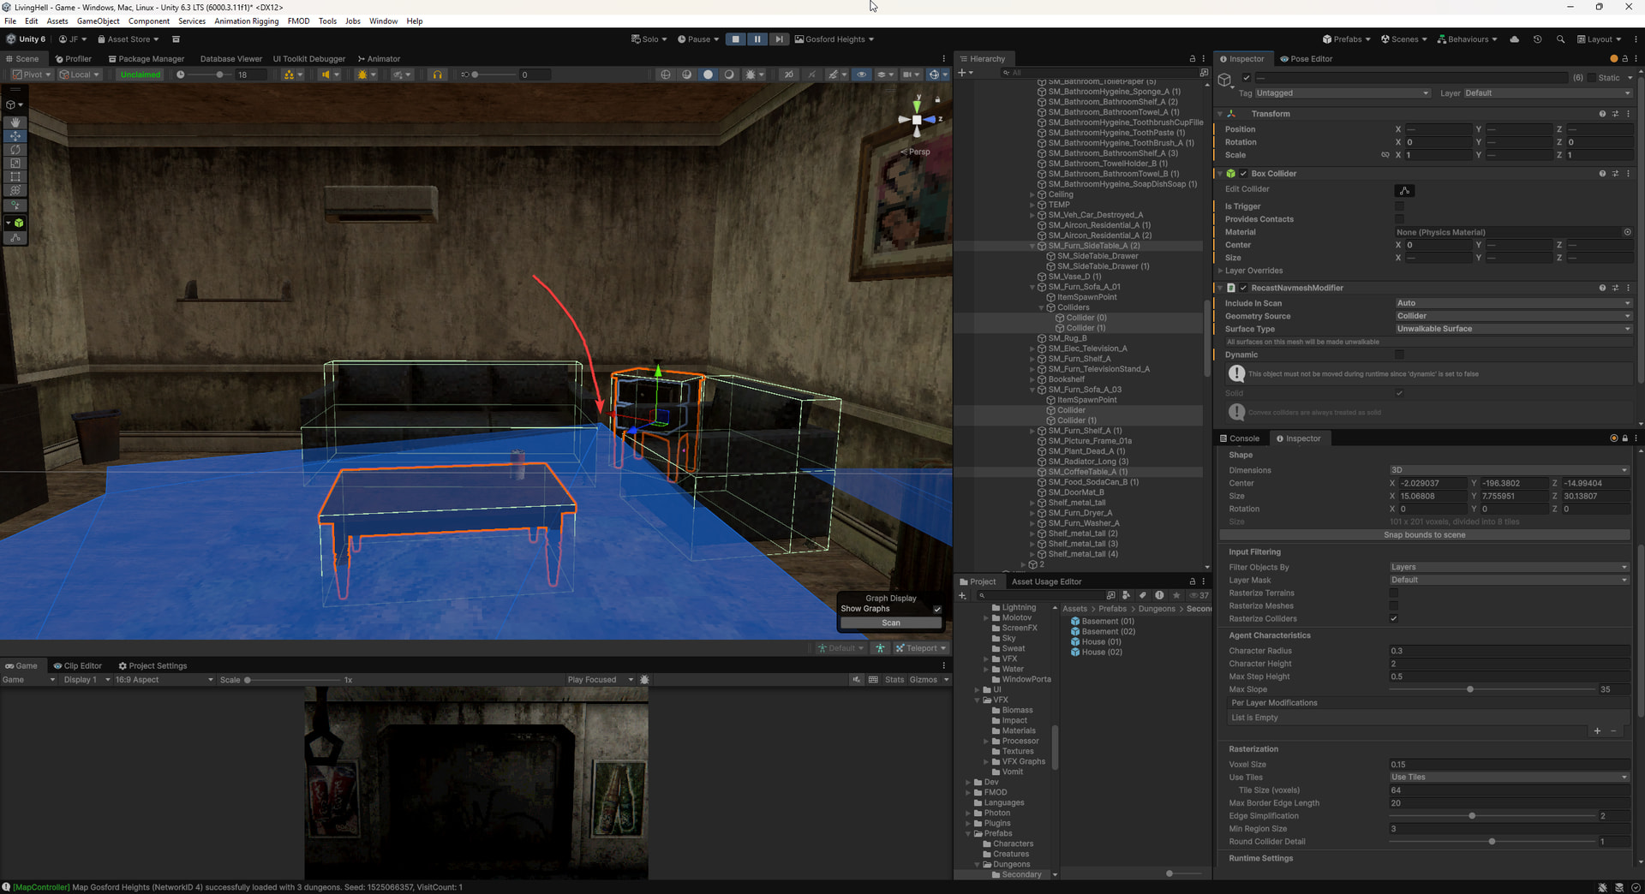Click the Edit Collider button icon
1645x894 pixels.
coord(1404,190)
